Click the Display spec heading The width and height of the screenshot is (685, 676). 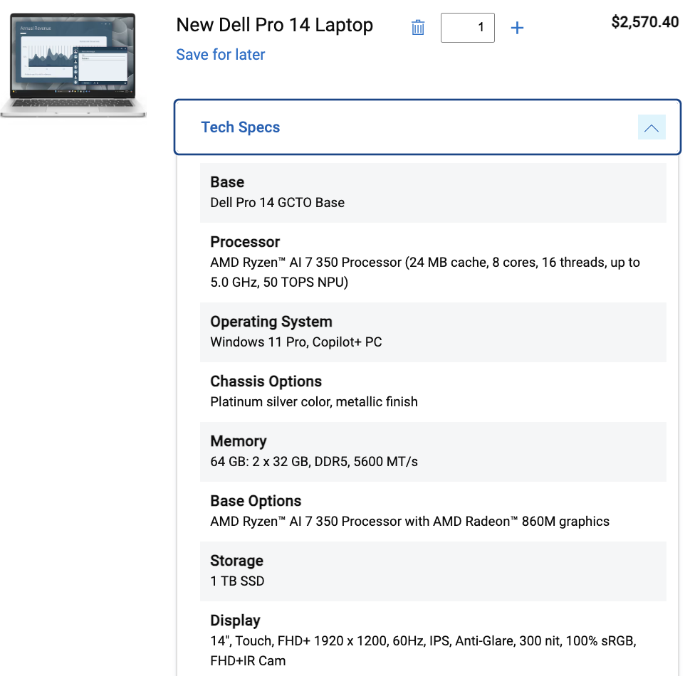click(x=236, y=620)
